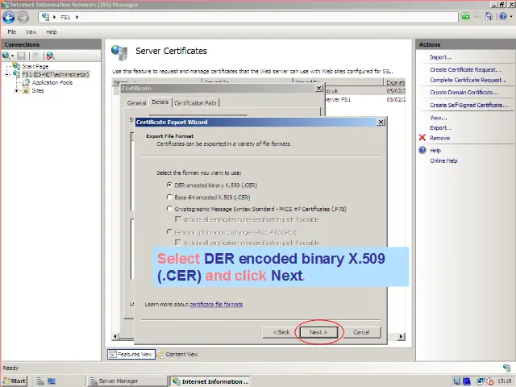Select Personal Information Exchange PKCS #12 option
516x387 pixels.
[x=169, y=232]
